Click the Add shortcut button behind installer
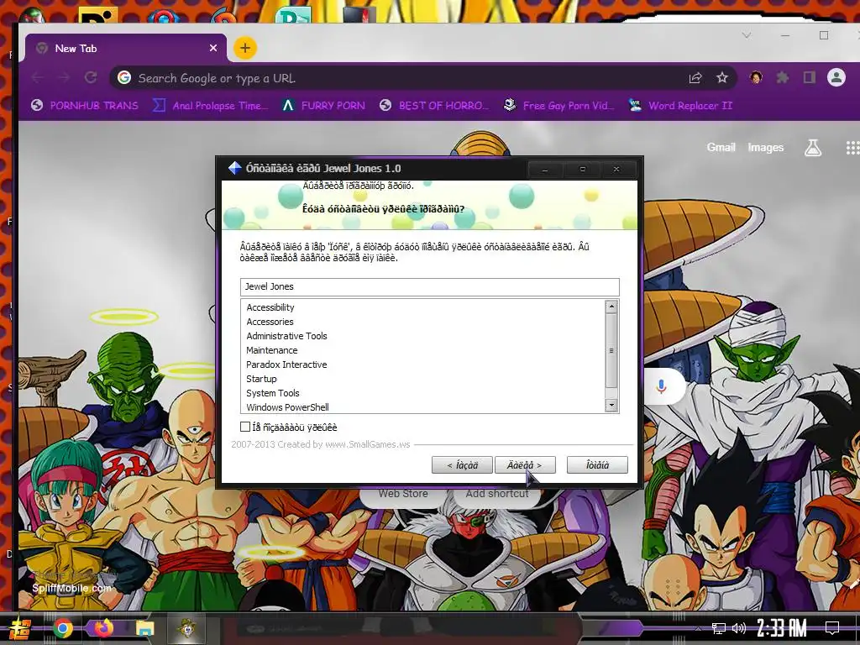 [497, 493]
